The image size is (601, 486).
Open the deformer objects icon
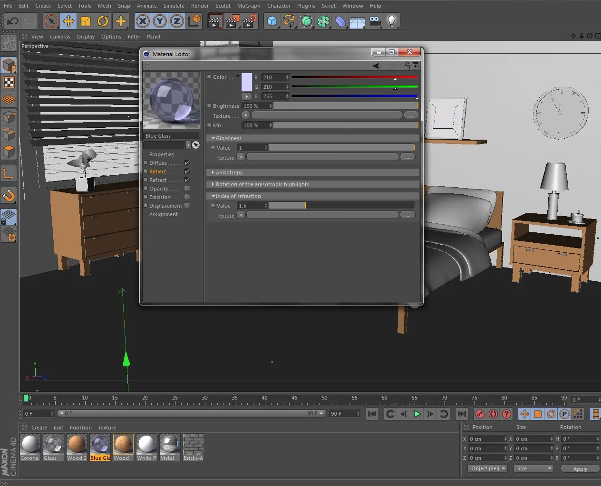pyautogui.click(x=340, y=21)
